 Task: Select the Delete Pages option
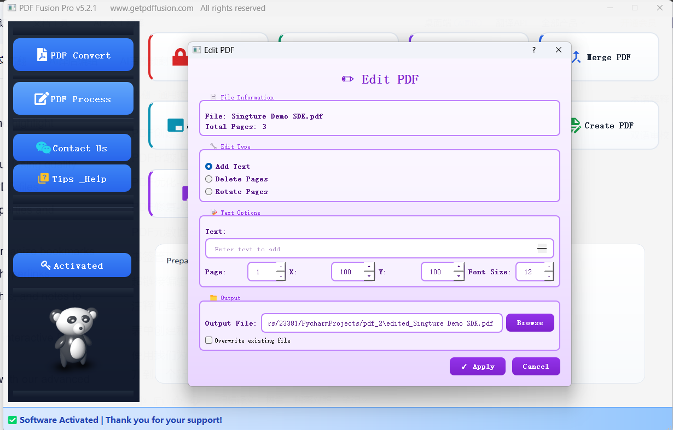[x=208, y=179]
